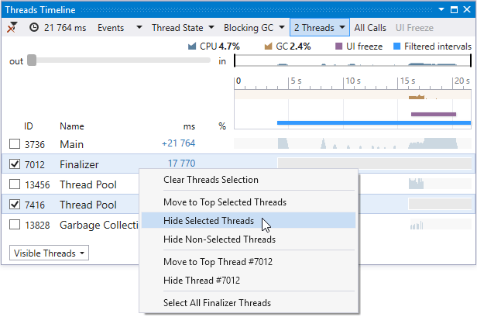Open the window position dropdown arrow in title bar
Viewport: 477px width, 317px height.
tap(442, 9)
